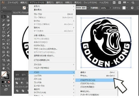
Task: Select the Paintbrush tool
Action: 8,32
